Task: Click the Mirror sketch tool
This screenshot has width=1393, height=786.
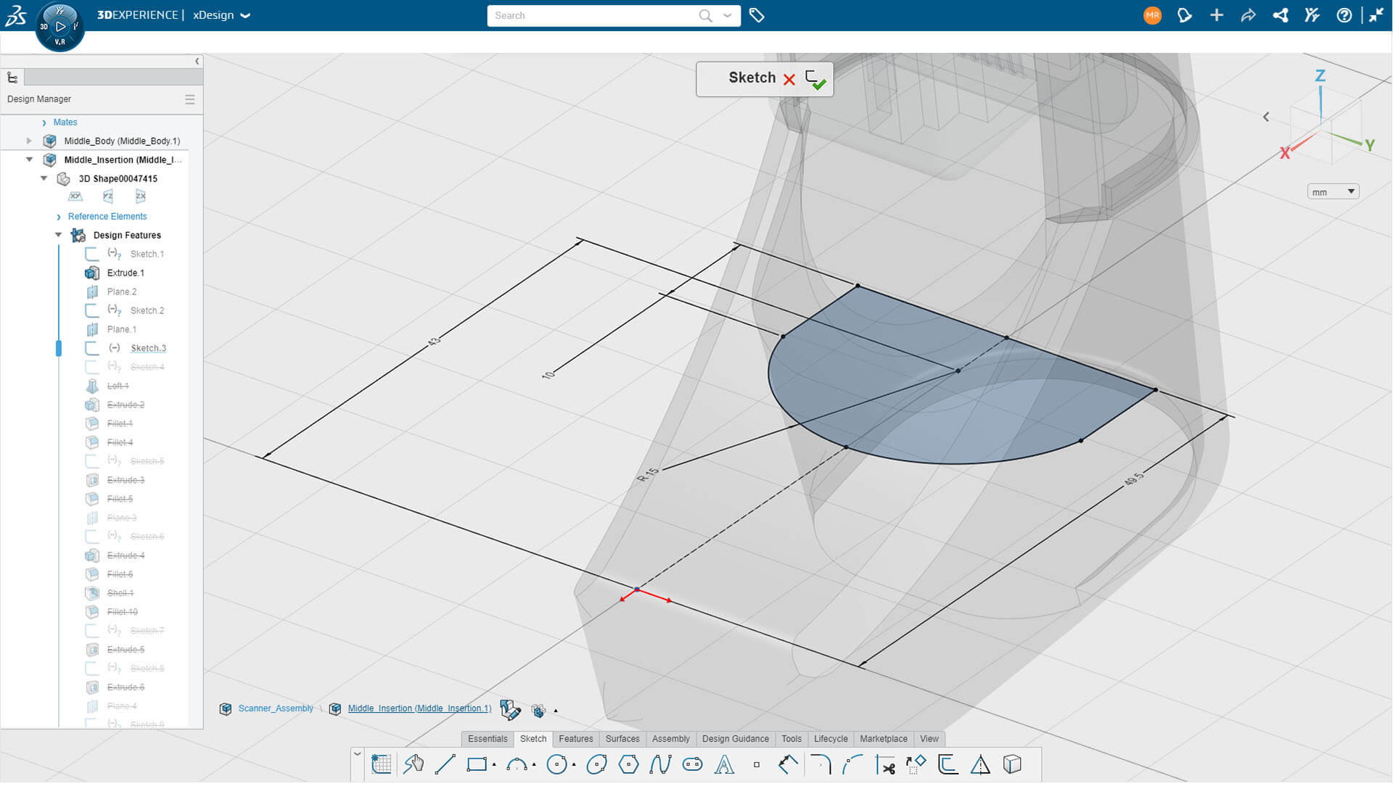Action: (980, 764)
